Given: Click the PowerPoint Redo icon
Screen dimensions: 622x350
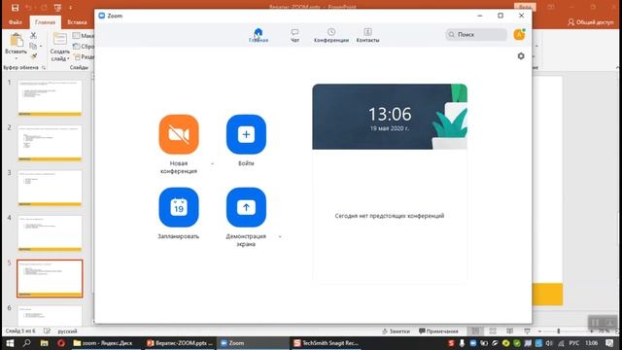Looking at the screenshot, I should pos(44,8).
